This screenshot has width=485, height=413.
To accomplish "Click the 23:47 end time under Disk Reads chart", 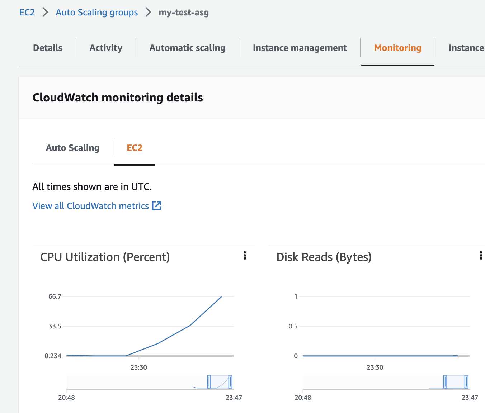I will (470, 398).
